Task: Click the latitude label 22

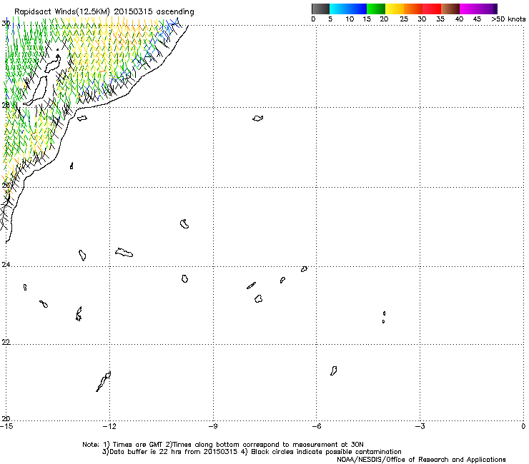Action: click(x=6, y=342)
